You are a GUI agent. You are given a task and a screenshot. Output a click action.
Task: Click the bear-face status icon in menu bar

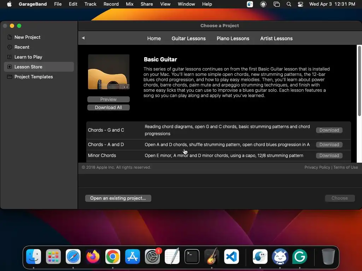[263, 4]
